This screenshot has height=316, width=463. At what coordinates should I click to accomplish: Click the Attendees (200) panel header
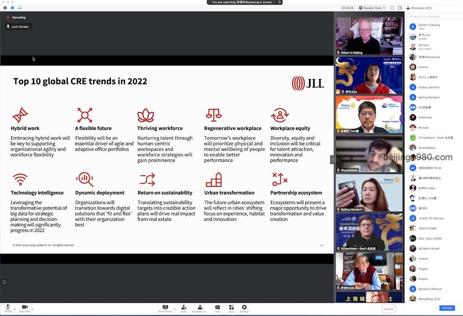[419, 8]
